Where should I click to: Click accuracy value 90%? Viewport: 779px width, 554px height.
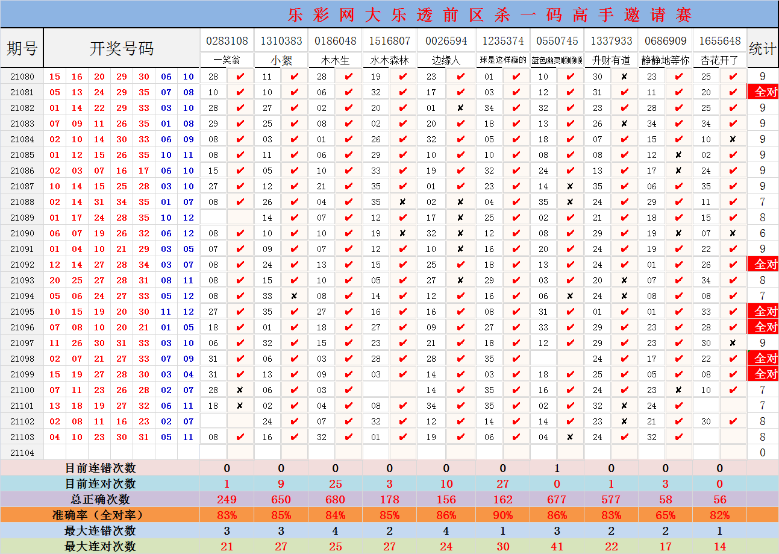(x=502, y=515)
